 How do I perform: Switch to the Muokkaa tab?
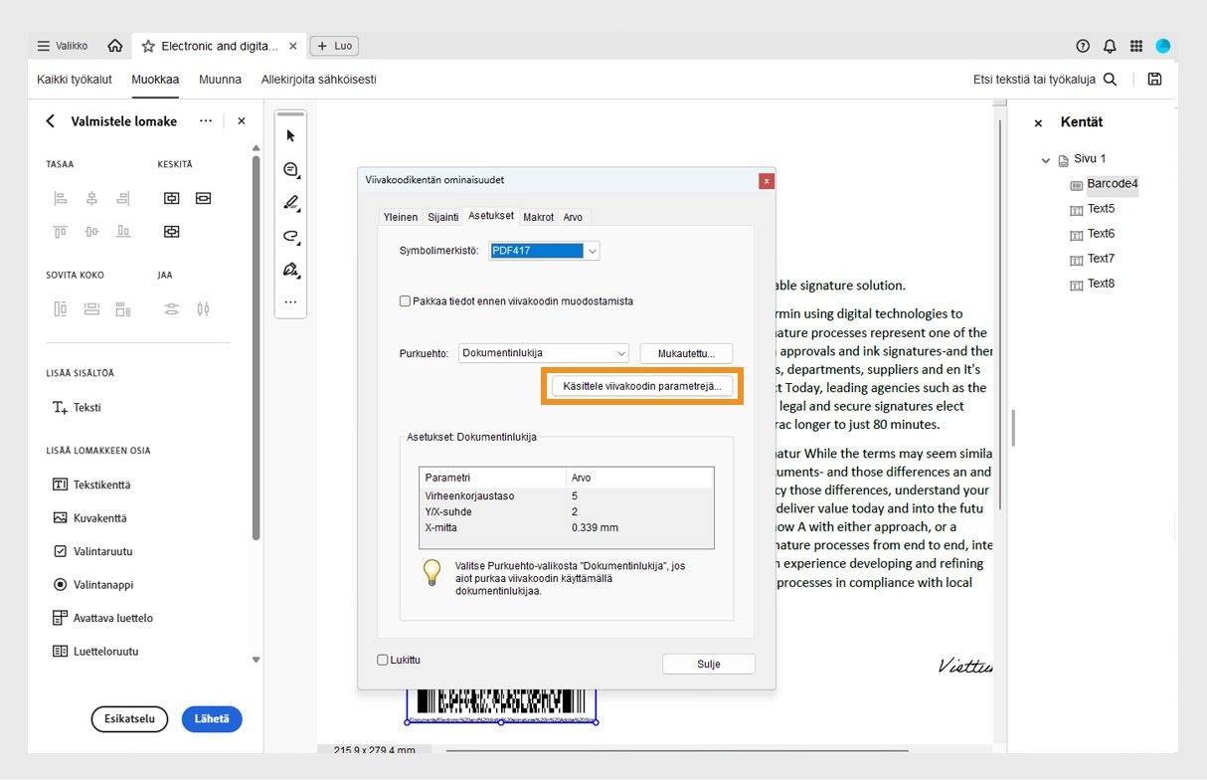pos(155,79)
